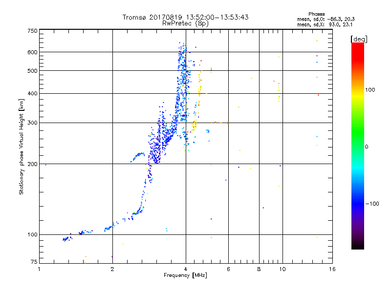Viewport: 391px width, 293px height.
Task: Click the x-axis tick label '10'
Action: click(x=282, y=269)
